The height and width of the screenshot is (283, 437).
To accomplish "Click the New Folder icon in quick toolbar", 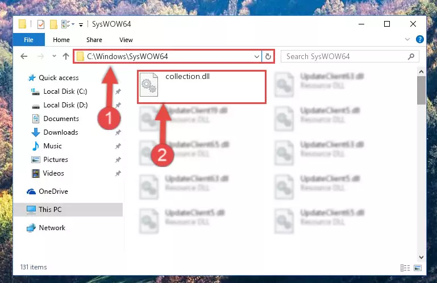I will [x=53, y=24].
